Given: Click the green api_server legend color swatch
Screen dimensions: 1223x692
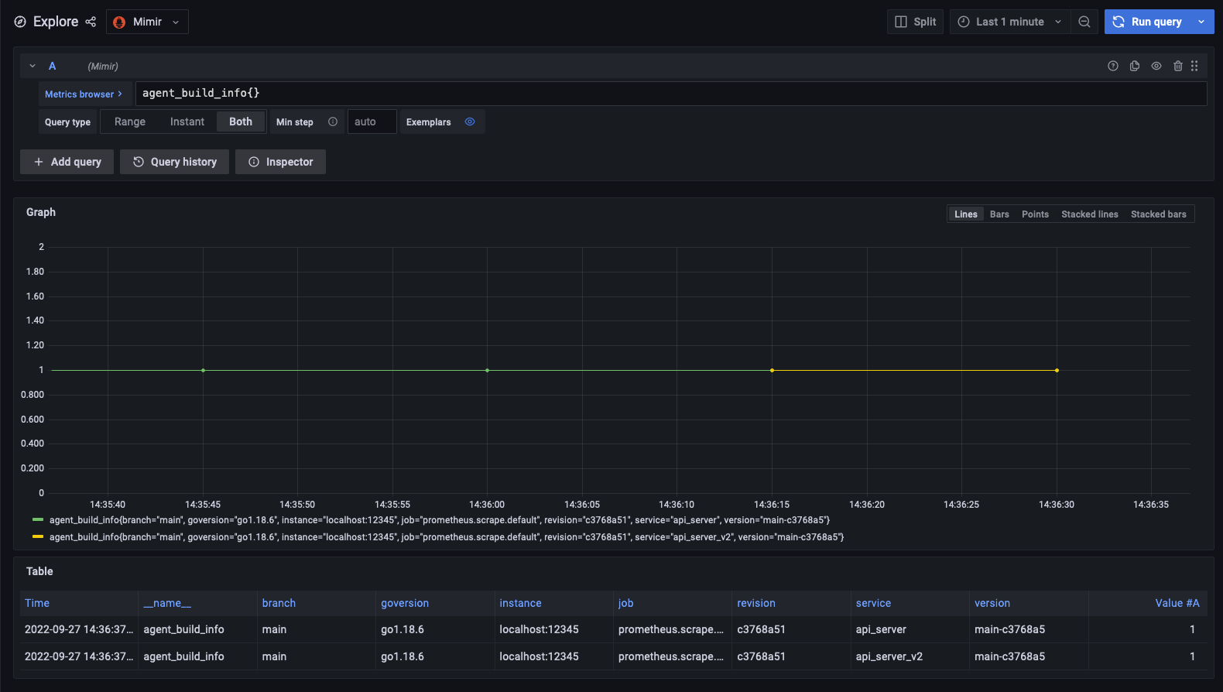Looking at the screenshot, I should coord(38,520).
